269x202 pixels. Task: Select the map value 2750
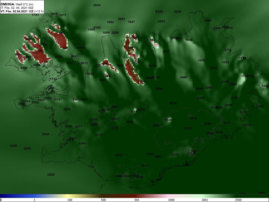59,57
